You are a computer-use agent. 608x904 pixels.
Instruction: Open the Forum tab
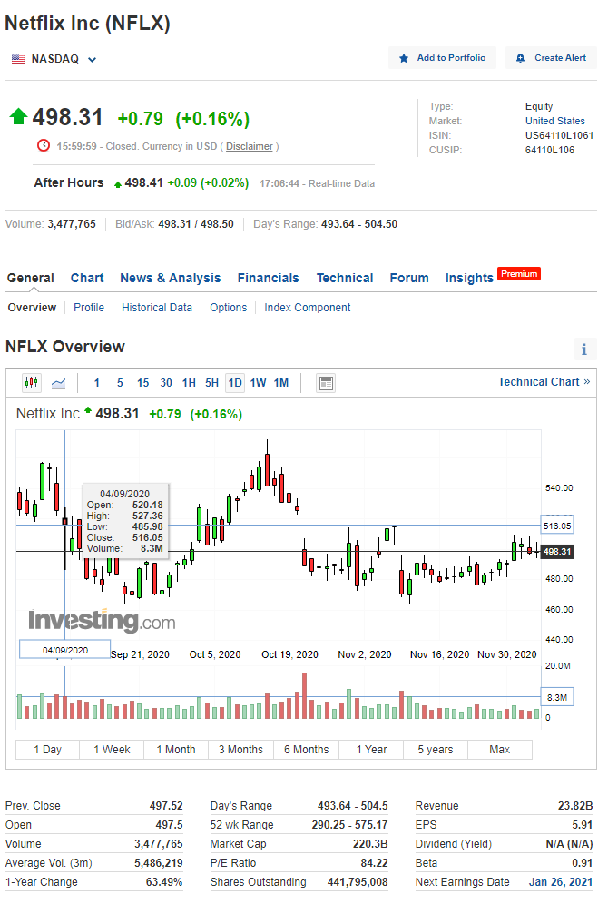[409, 278]
